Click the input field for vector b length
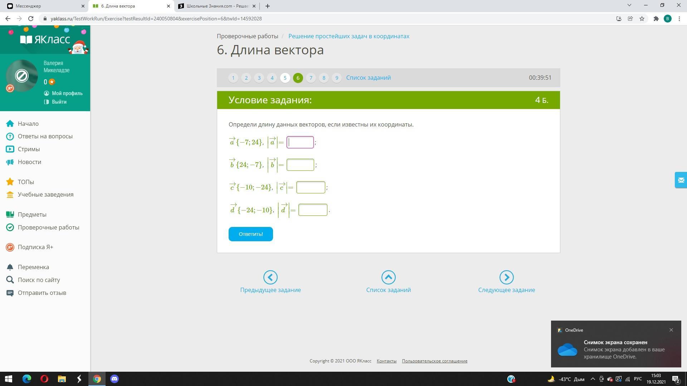The height and width of the screenshot is (386, 687). tap(300, 165)
